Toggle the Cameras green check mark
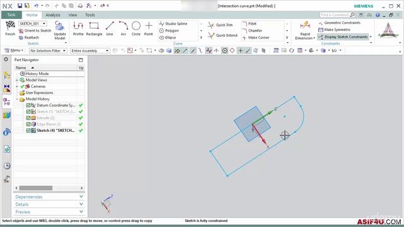 23,86
